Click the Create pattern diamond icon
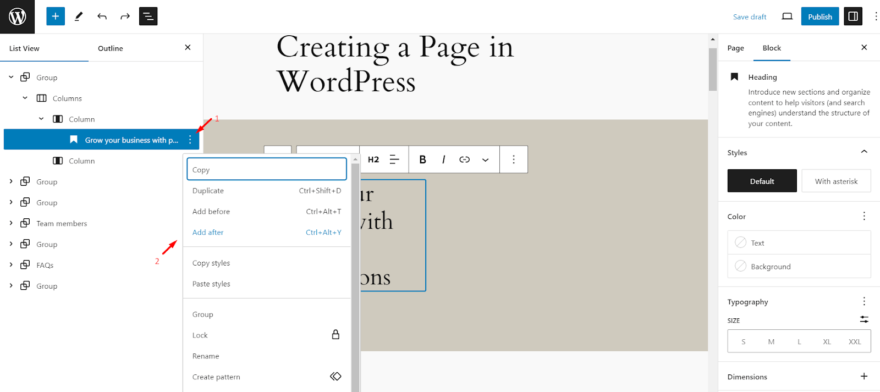 point(335,377)
